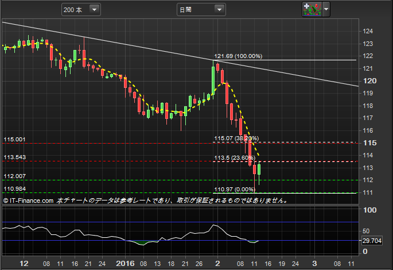Expand the indicator icon dropdown arrow
393x270 pixels.
click(x=326, y=9)
